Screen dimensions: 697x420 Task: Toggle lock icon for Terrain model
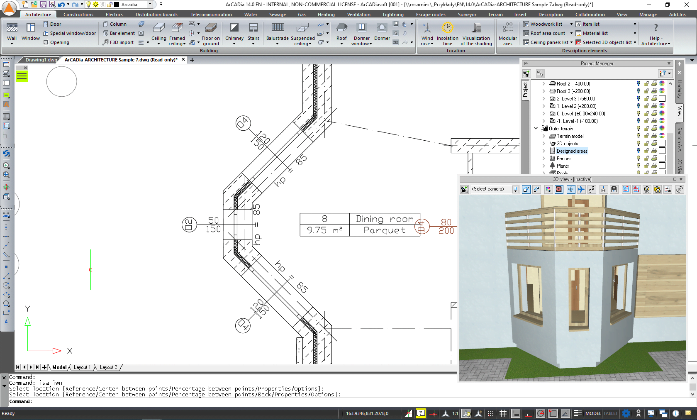(x=646, y=136)
